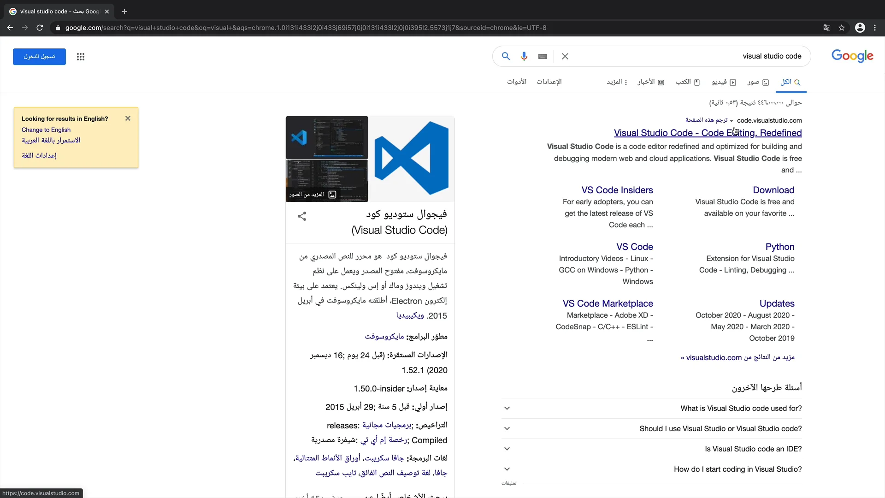This screenshot has width=885, height=498.
Task: Open the browser profile avatar
Action: [860, 28]
